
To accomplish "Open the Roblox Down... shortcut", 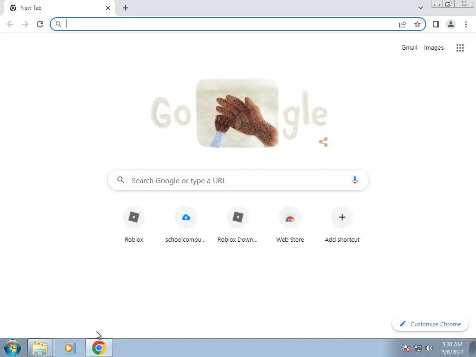I will pyautogui.click(x=238, y=225).
